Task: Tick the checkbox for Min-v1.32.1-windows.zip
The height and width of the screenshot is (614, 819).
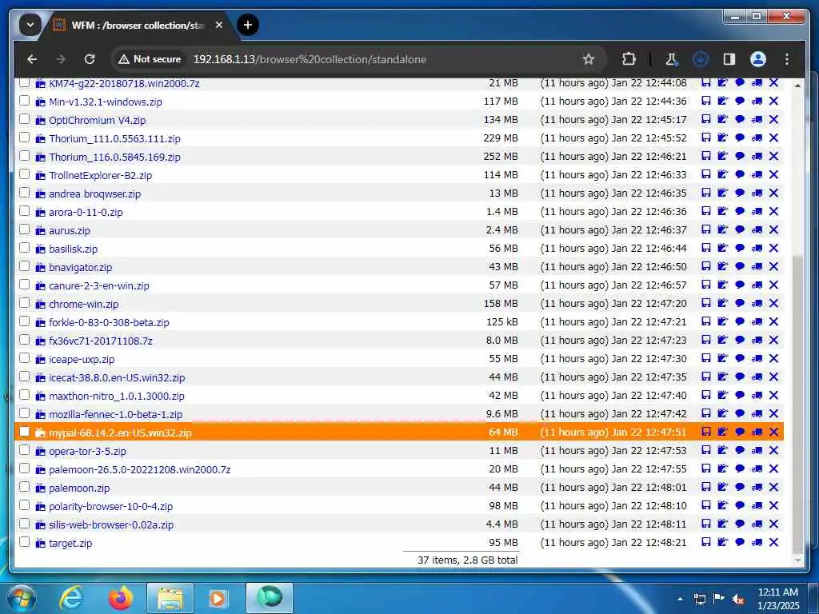Action: (24, 100)
